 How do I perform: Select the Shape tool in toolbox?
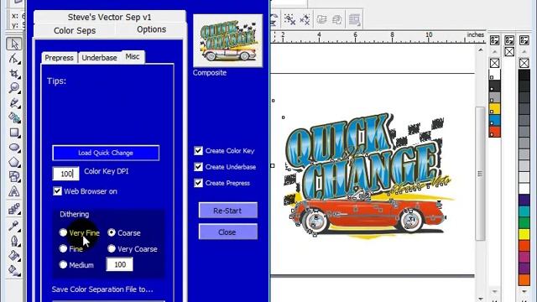(x=14, y=59)
